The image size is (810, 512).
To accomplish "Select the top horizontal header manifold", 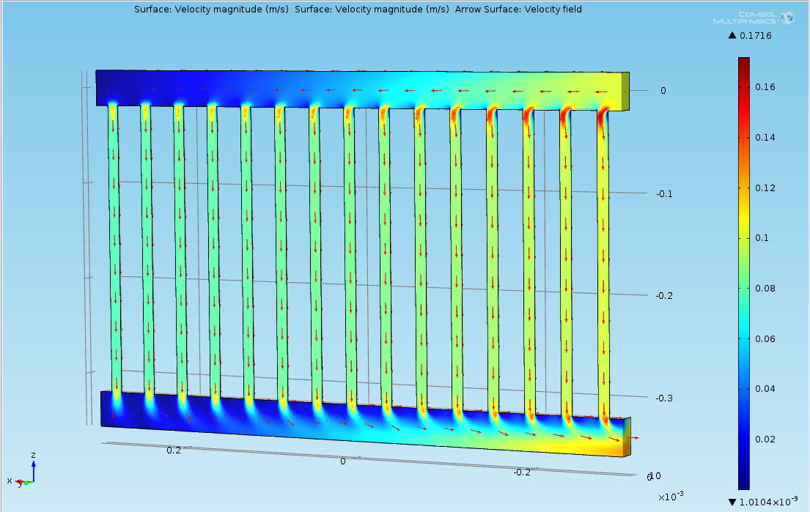I will pyautogui.click(x=359, y=89).
